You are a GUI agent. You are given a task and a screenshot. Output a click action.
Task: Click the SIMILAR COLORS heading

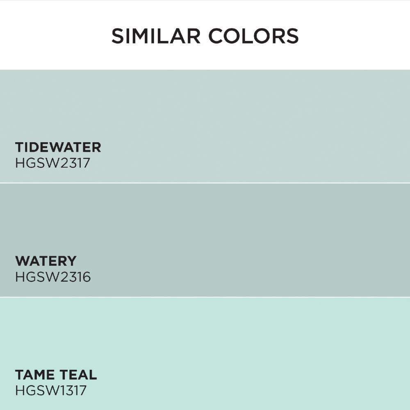point(205,36)
